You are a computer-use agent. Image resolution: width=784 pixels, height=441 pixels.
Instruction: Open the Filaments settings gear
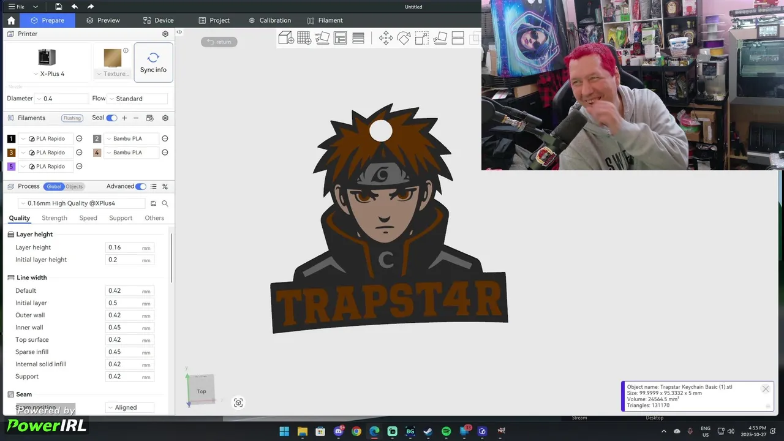[x=165, y=118]
